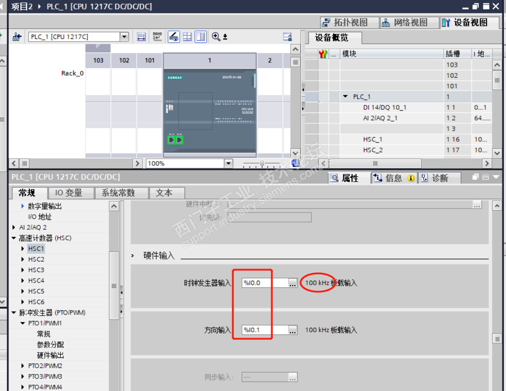The image size is (506, 391).
Task: Click the zoom magnifier icon
Action: click(216, 37)
